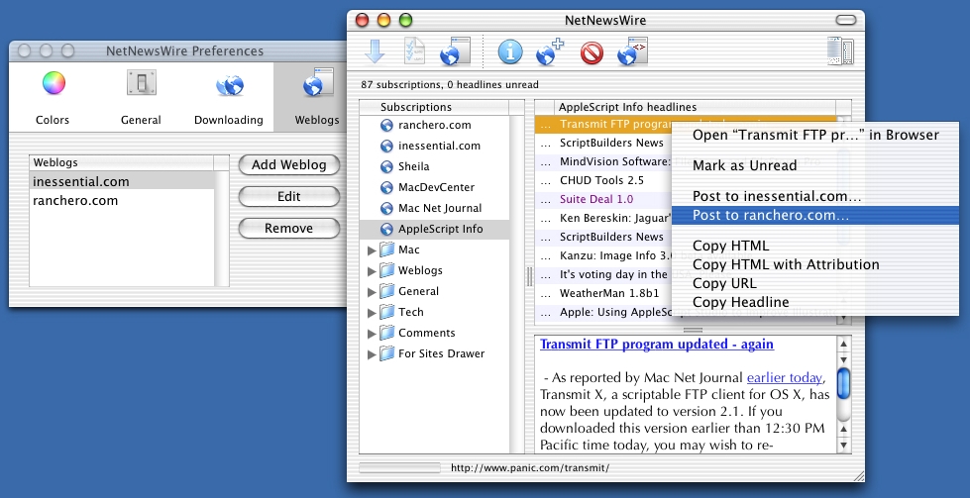The height and width of the screenshot is (498, 970).
Task: Click the Add Weblog button
Action: [x=289, y=165]
